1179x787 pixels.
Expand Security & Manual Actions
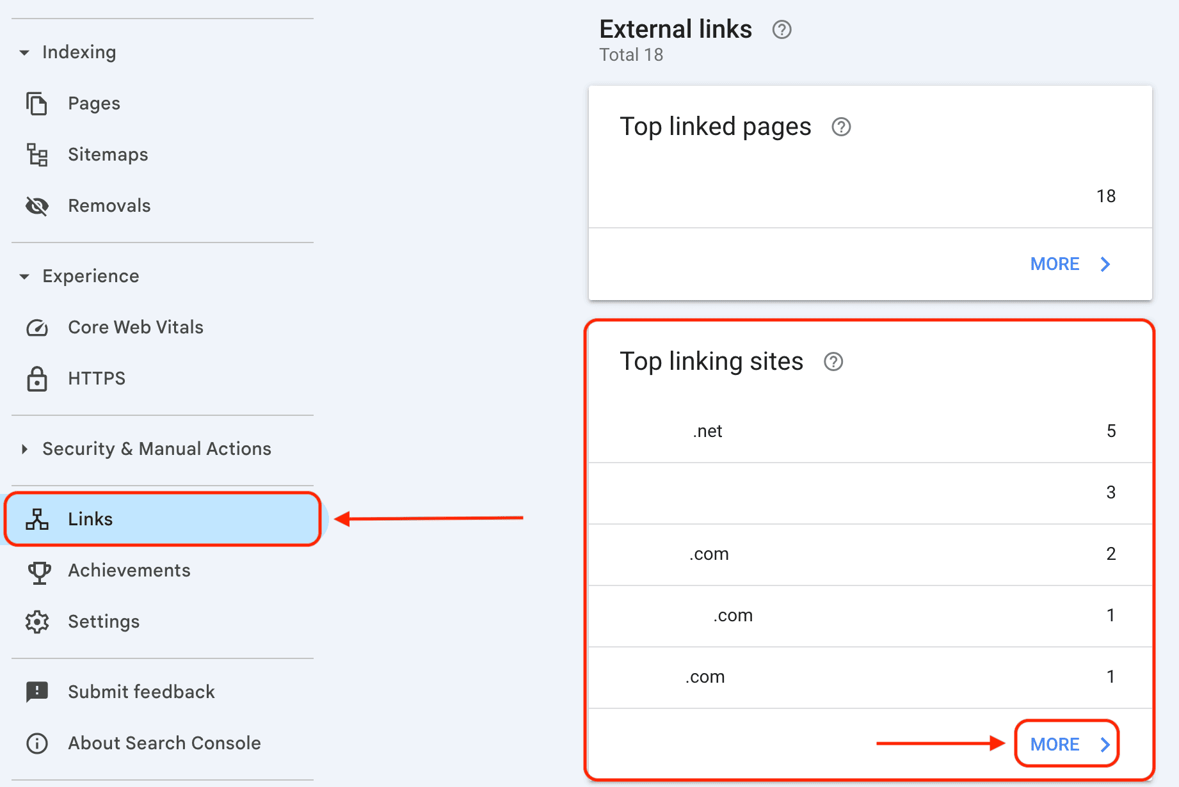click(24, 449)
